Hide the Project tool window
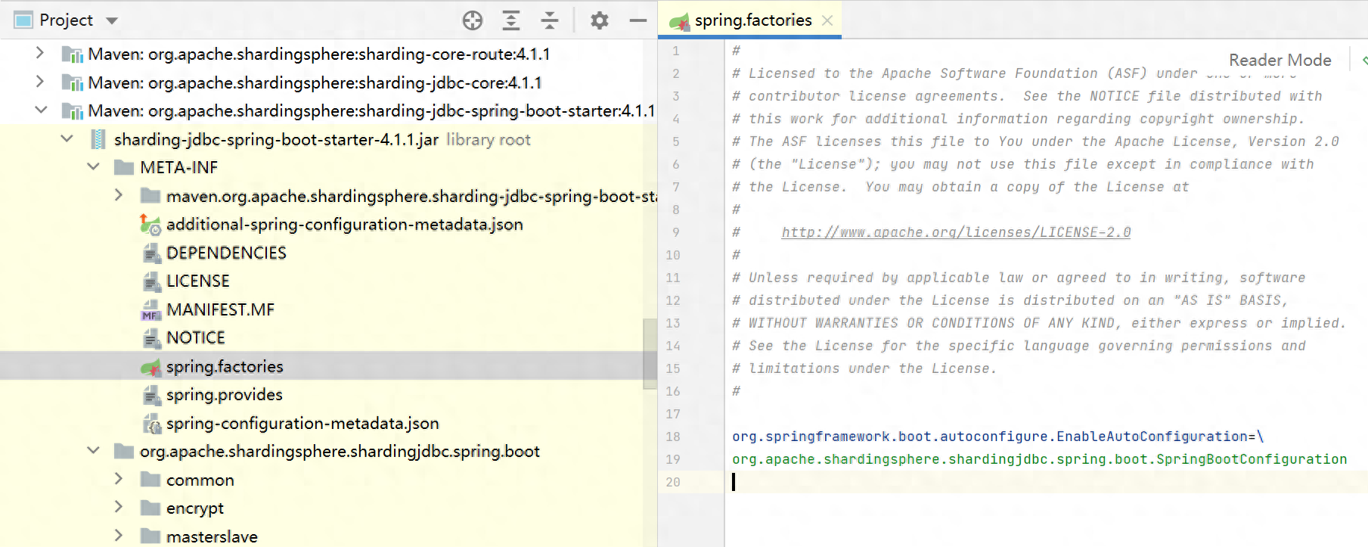The width and height of the screenshot is (1368, 547). point(638,20)
